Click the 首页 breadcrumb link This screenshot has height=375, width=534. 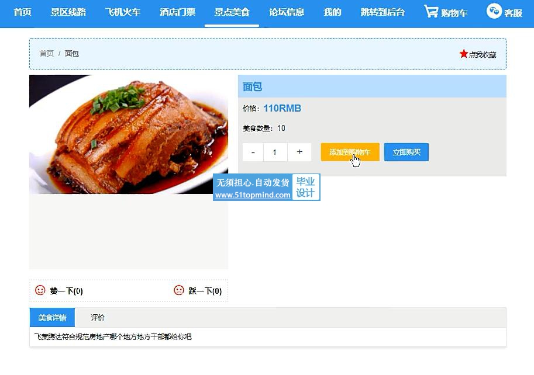point(47,53)
